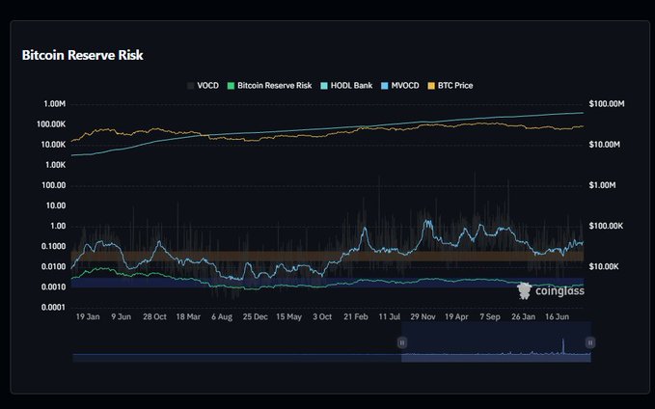Click the 7 Sep x-axis label
655x409 pixels.
490,317
